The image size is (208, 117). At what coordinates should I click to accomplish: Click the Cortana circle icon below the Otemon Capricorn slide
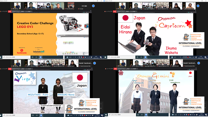[x=137, y=57]
